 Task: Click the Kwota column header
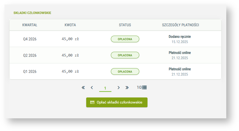click(x=70, y=25)
